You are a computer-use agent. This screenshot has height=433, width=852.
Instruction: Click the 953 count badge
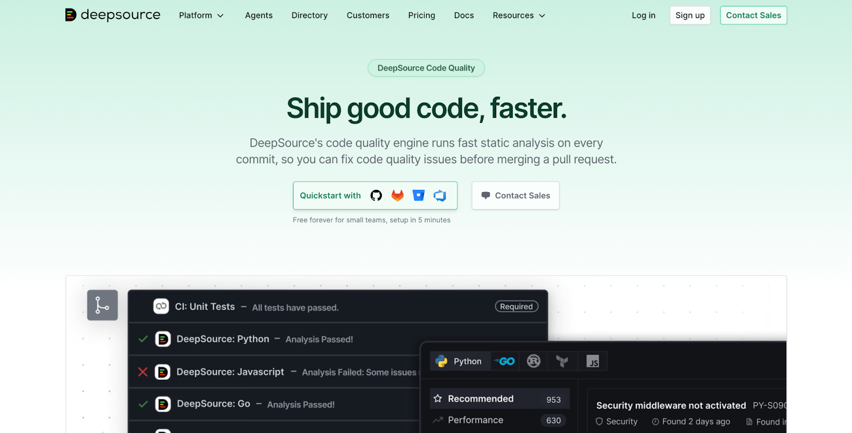coord(553,399)
